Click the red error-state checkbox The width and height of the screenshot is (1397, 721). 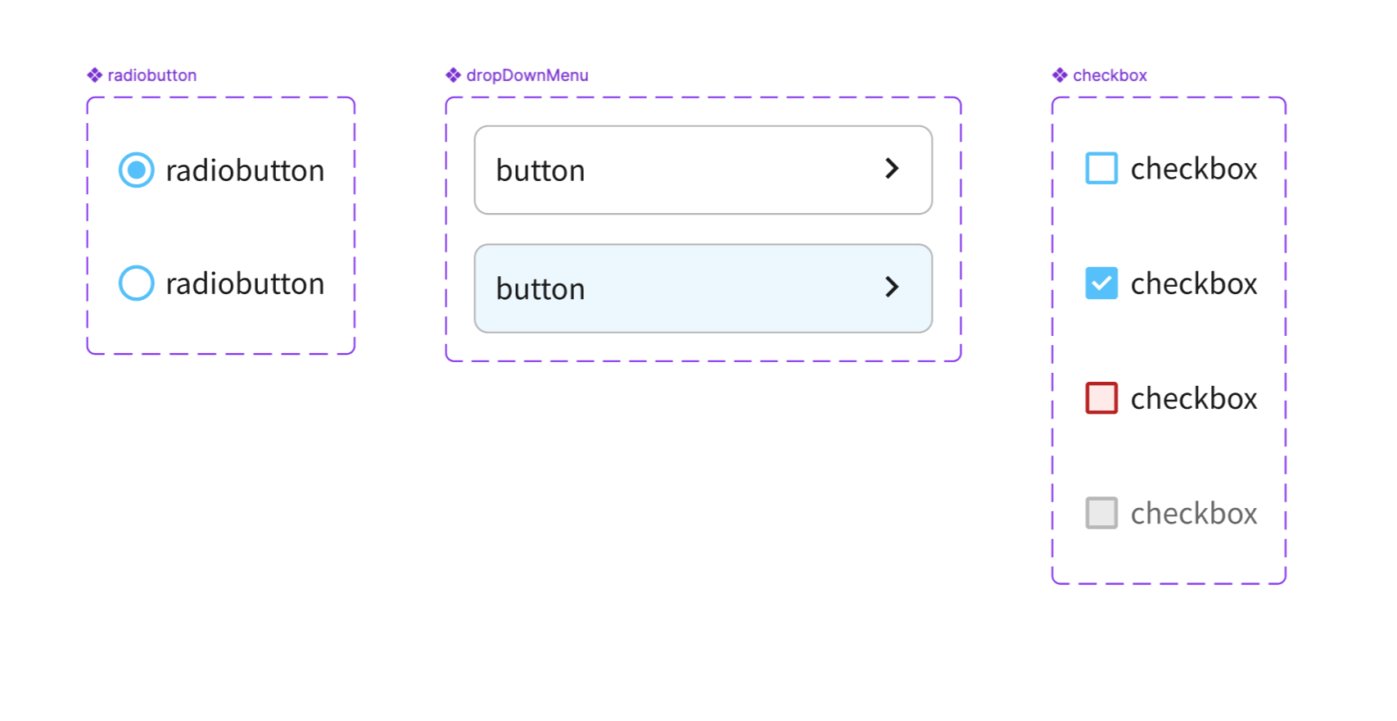[1101, 398]
